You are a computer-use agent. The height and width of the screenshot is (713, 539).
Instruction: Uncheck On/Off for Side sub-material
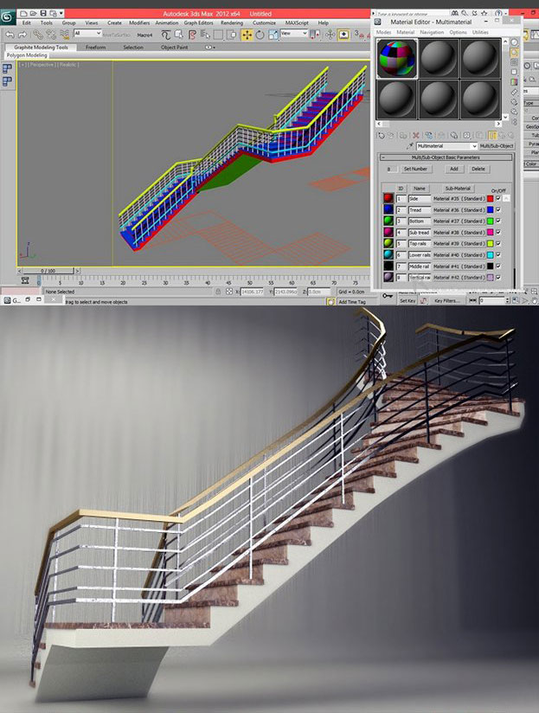[498, 198]
